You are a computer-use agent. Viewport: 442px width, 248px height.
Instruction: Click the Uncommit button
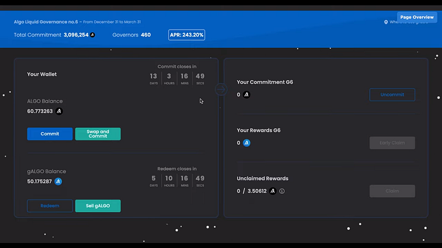point(392,94)
